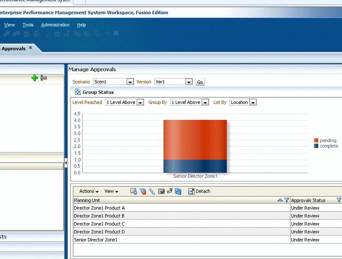Sort Planning Unit column ascending
This screenshot has width=342, height=259.
click(280, 200)
